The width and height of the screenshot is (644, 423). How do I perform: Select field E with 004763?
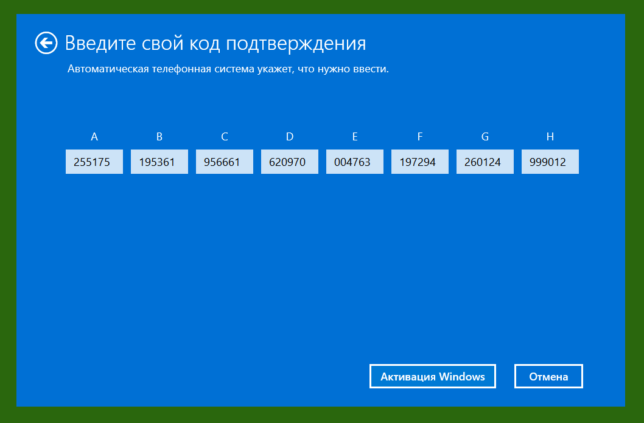tap(355, 162)
